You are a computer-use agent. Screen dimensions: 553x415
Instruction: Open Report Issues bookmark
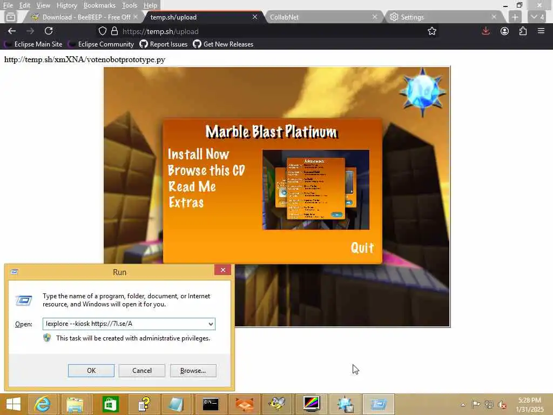pyautogui.click(x=164, y=44)
